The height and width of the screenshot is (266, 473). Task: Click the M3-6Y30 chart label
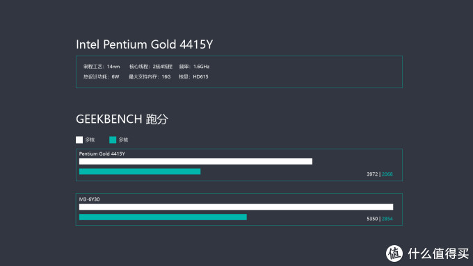tap(89, 199)
